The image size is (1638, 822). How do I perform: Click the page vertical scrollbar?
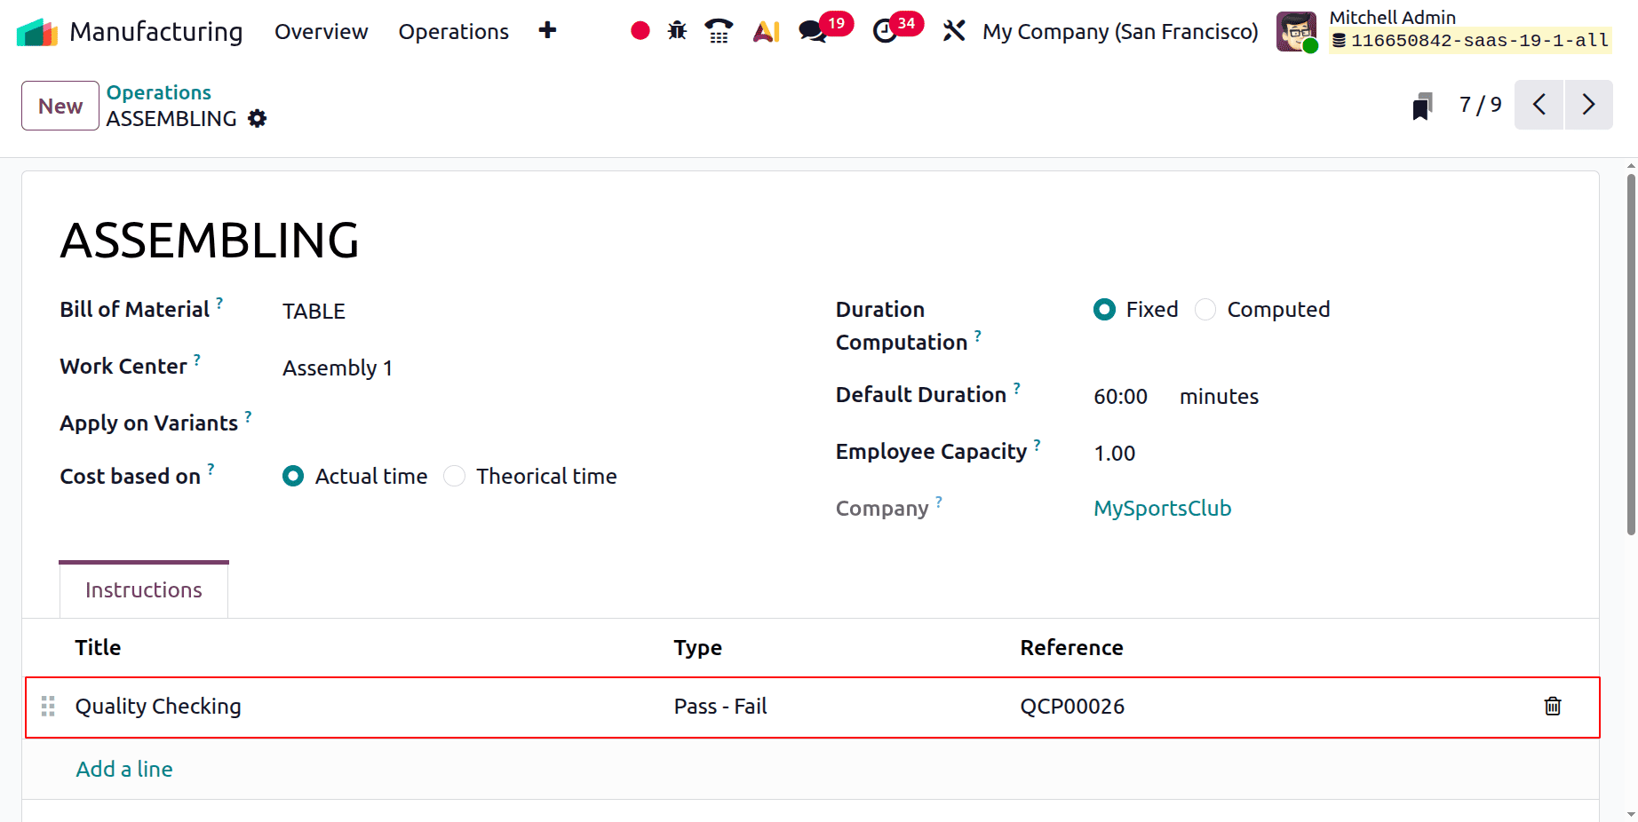(1631, 355)
